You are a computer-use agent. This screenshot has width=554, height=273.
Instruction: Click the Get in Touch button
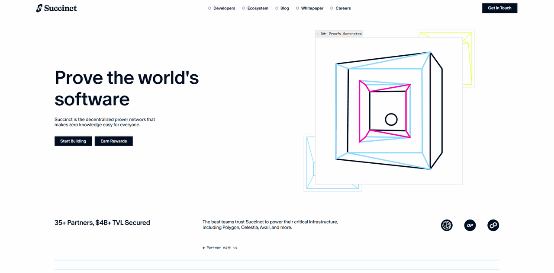pos(499,8)
